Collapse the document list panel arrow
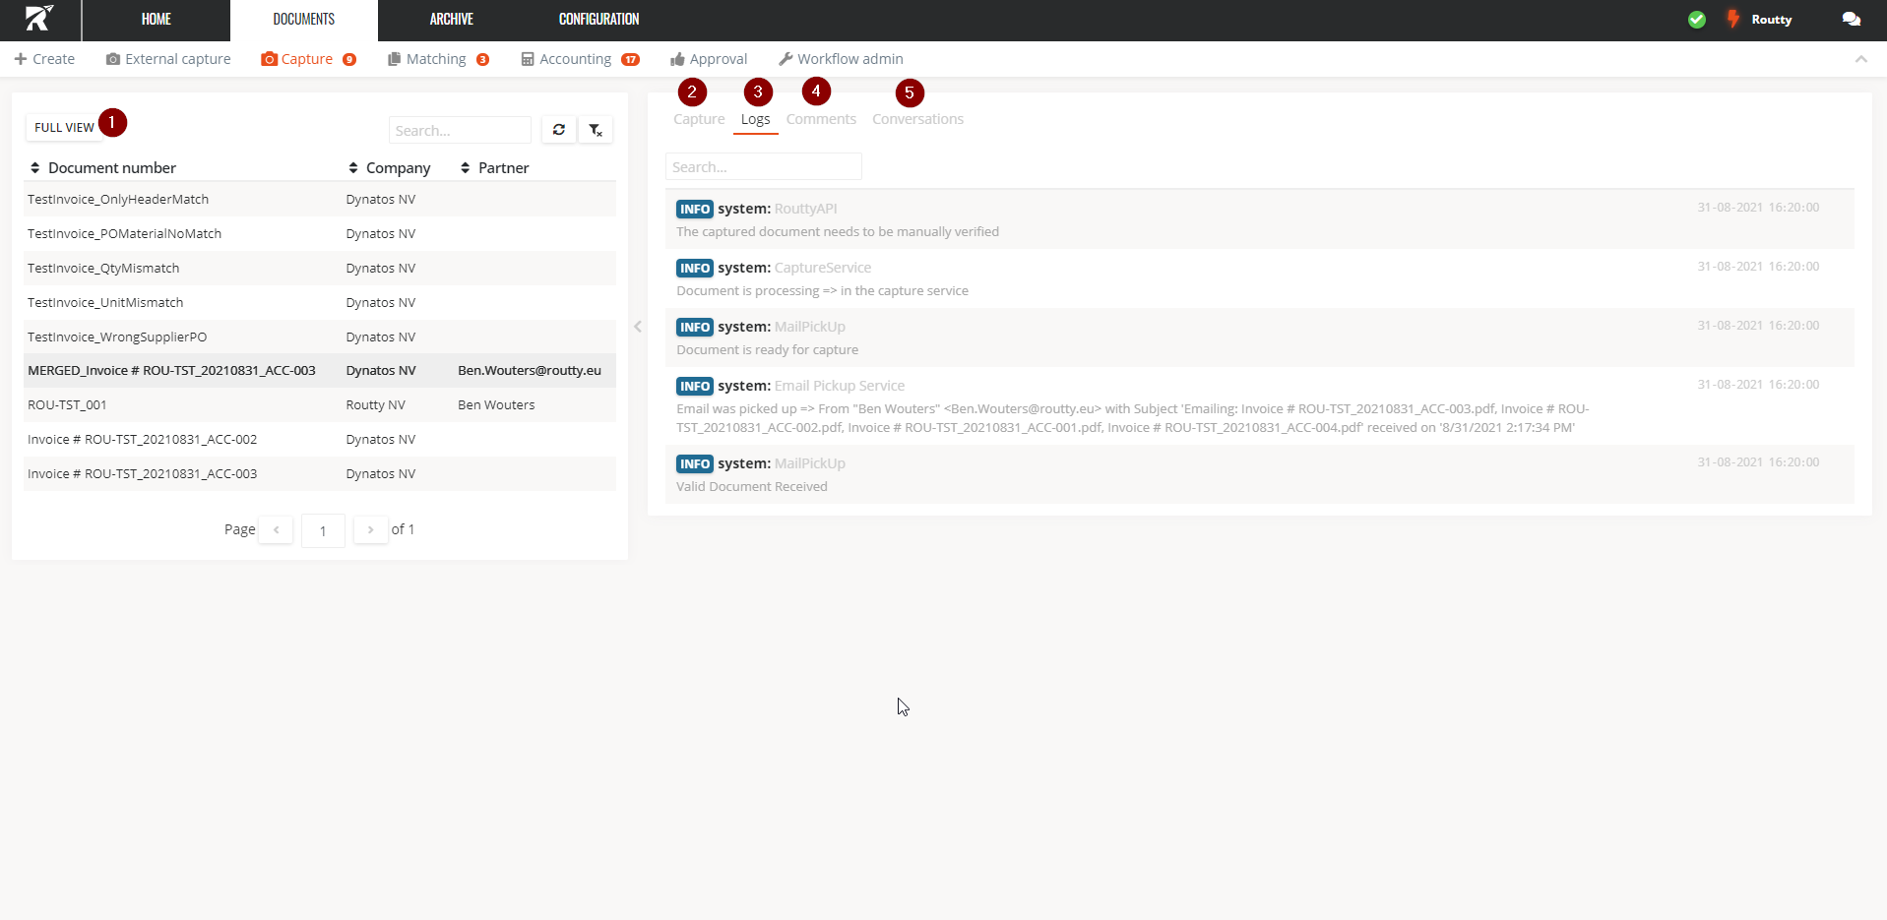 click(x=638, y=327)
